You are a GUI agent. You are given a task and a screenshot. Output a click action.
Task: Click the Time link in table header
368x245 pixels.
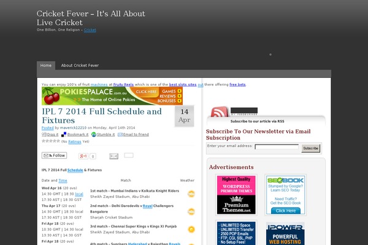coord(63,181)
